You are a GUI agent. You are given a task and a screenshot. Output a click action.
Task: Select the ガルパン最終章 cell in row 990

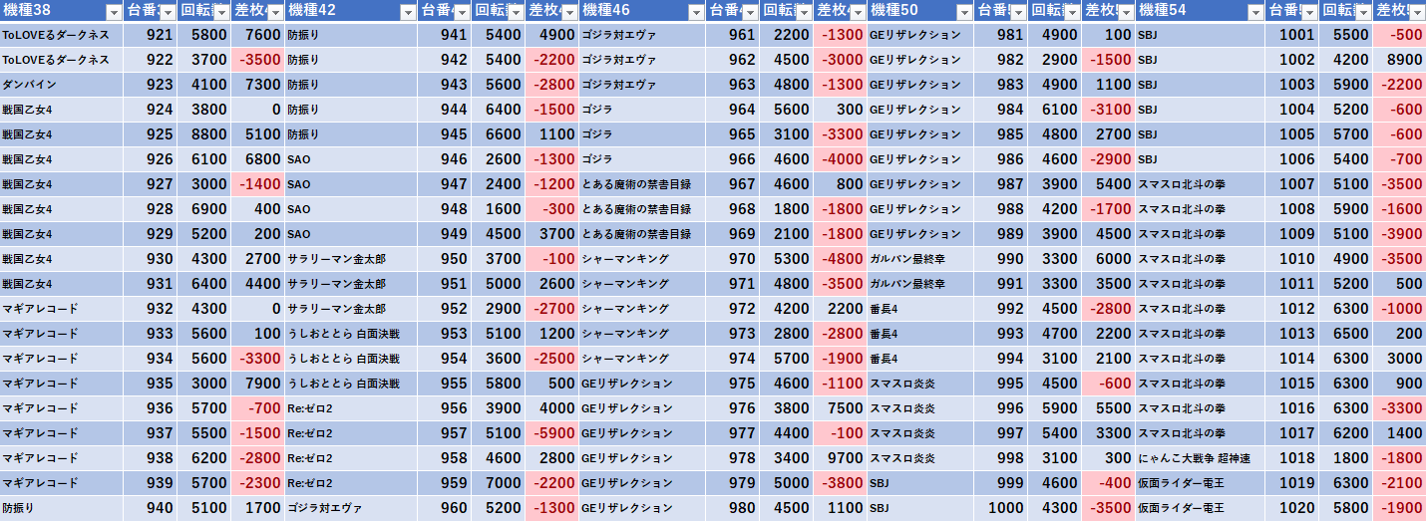click(920, 259)
